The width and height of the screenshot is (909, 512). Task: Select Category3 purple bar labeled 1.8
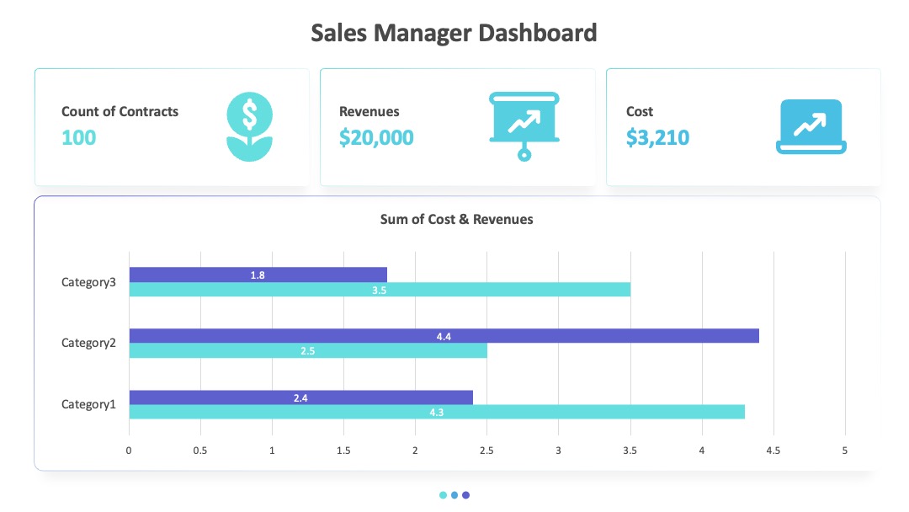pos(258,275)
